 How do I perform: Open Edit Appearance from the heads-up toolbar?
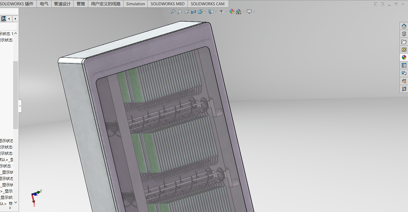click(x=232, y=12)
